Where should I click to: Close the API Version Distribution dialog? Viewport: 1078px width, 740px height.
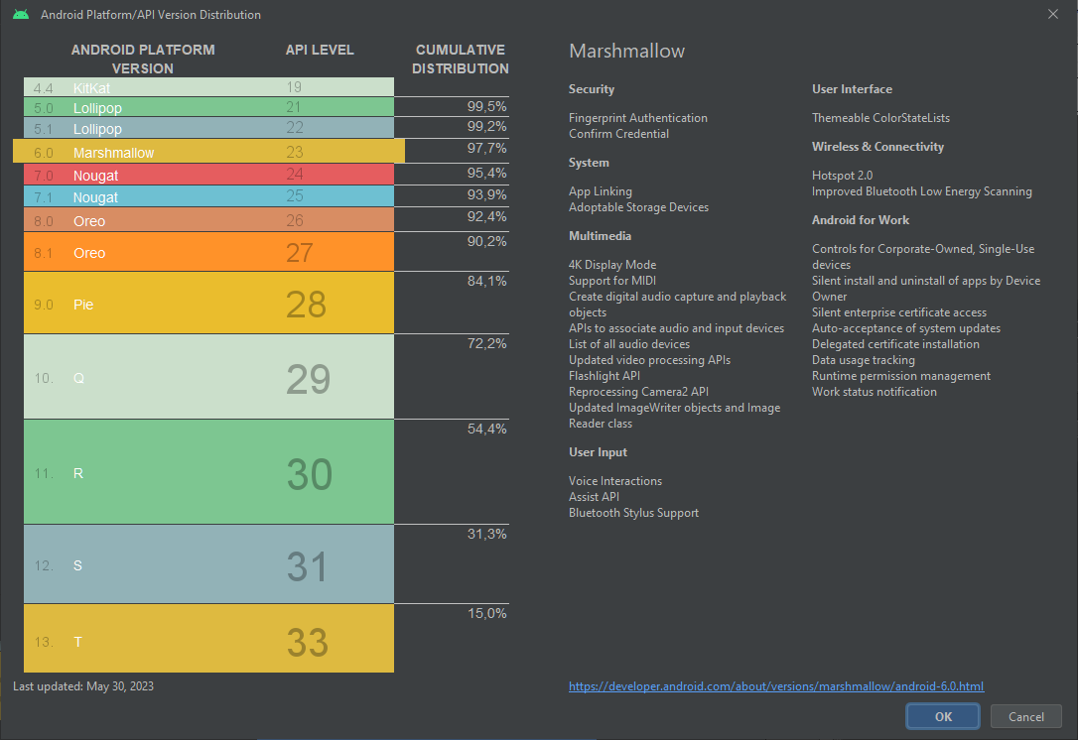pos(1052,14)
